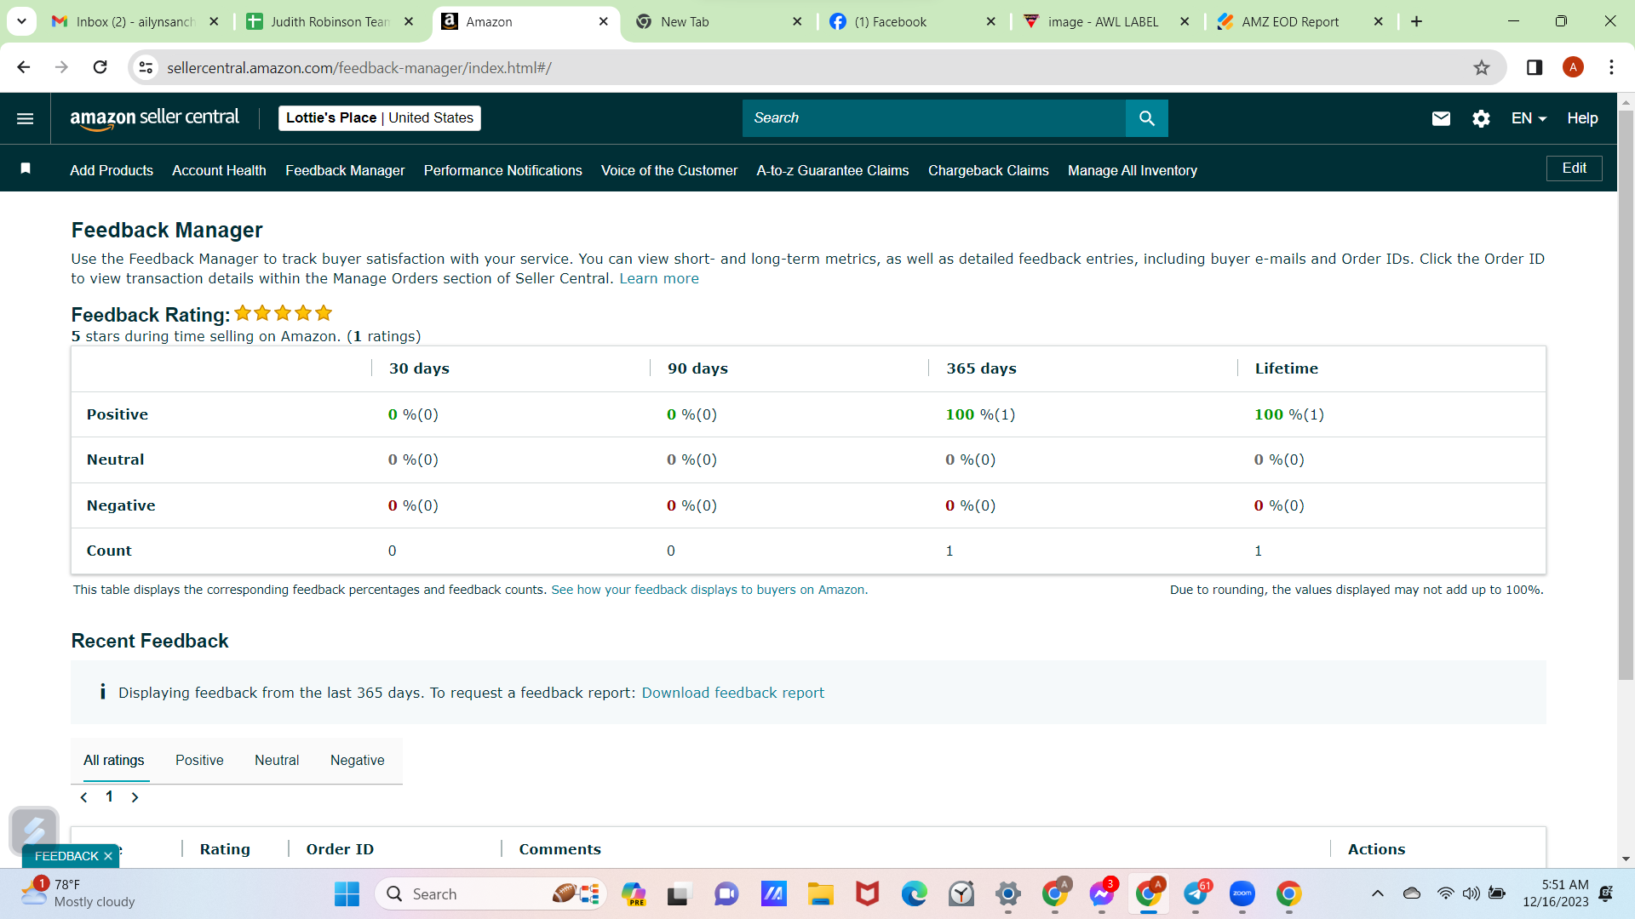Select the Neutral ratings tab
Viewport: 1635px width, 919px height.
277,760
